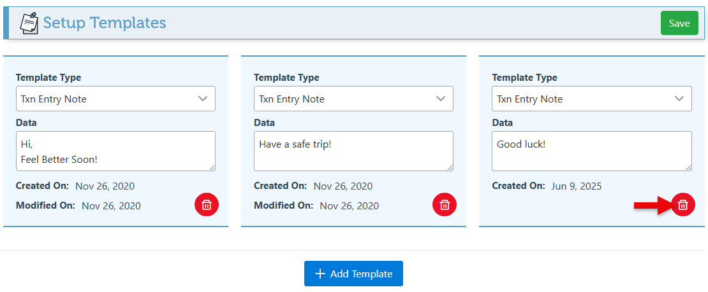The height and width of the screenshot is (292, 708).
Task: Delete the "Feel Better Soon!" template
Action: (207, 204)
